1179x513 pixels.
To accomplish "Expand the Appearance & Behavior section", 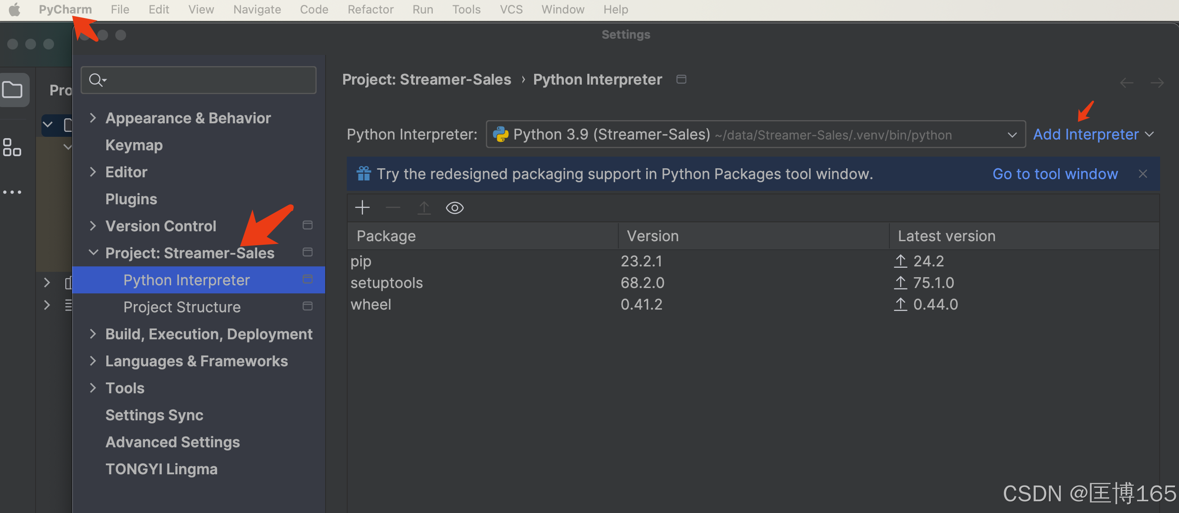I will click(x=93, y=118).
